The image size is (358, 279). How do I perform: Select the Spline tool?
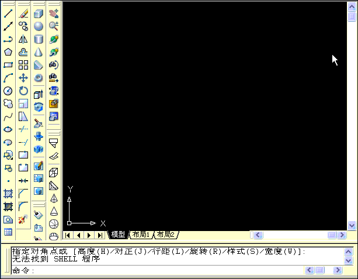click(x=8, y=116)
